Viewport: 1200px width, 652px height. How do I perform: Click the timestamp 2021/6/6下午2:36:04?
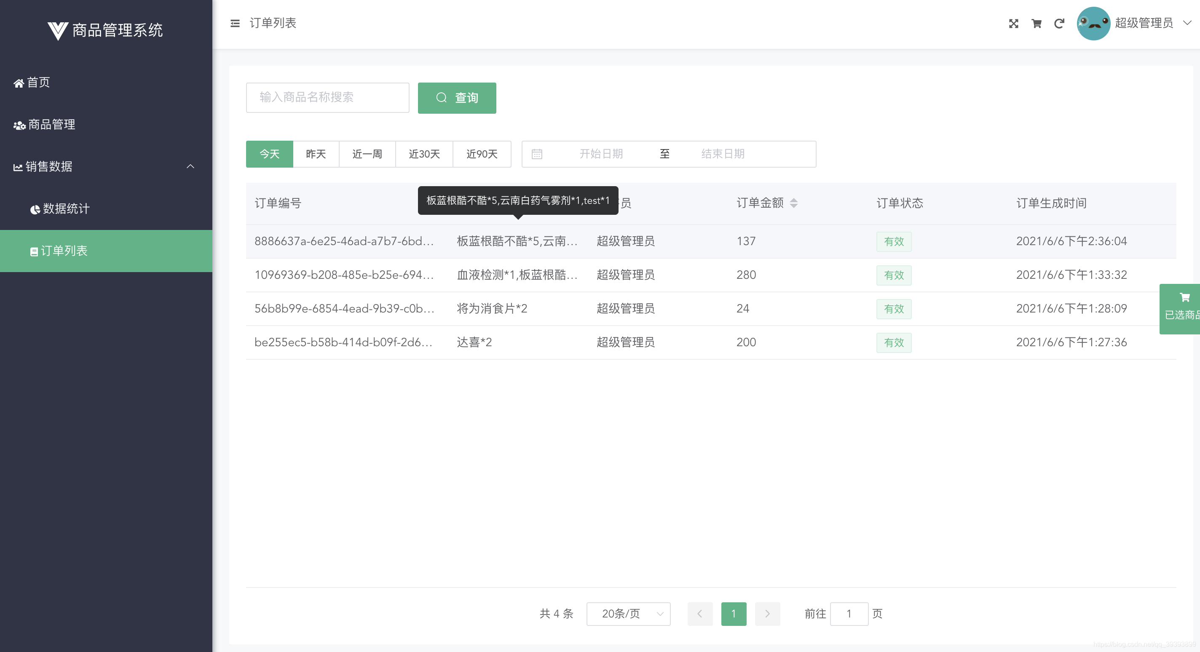[1071, 241]
